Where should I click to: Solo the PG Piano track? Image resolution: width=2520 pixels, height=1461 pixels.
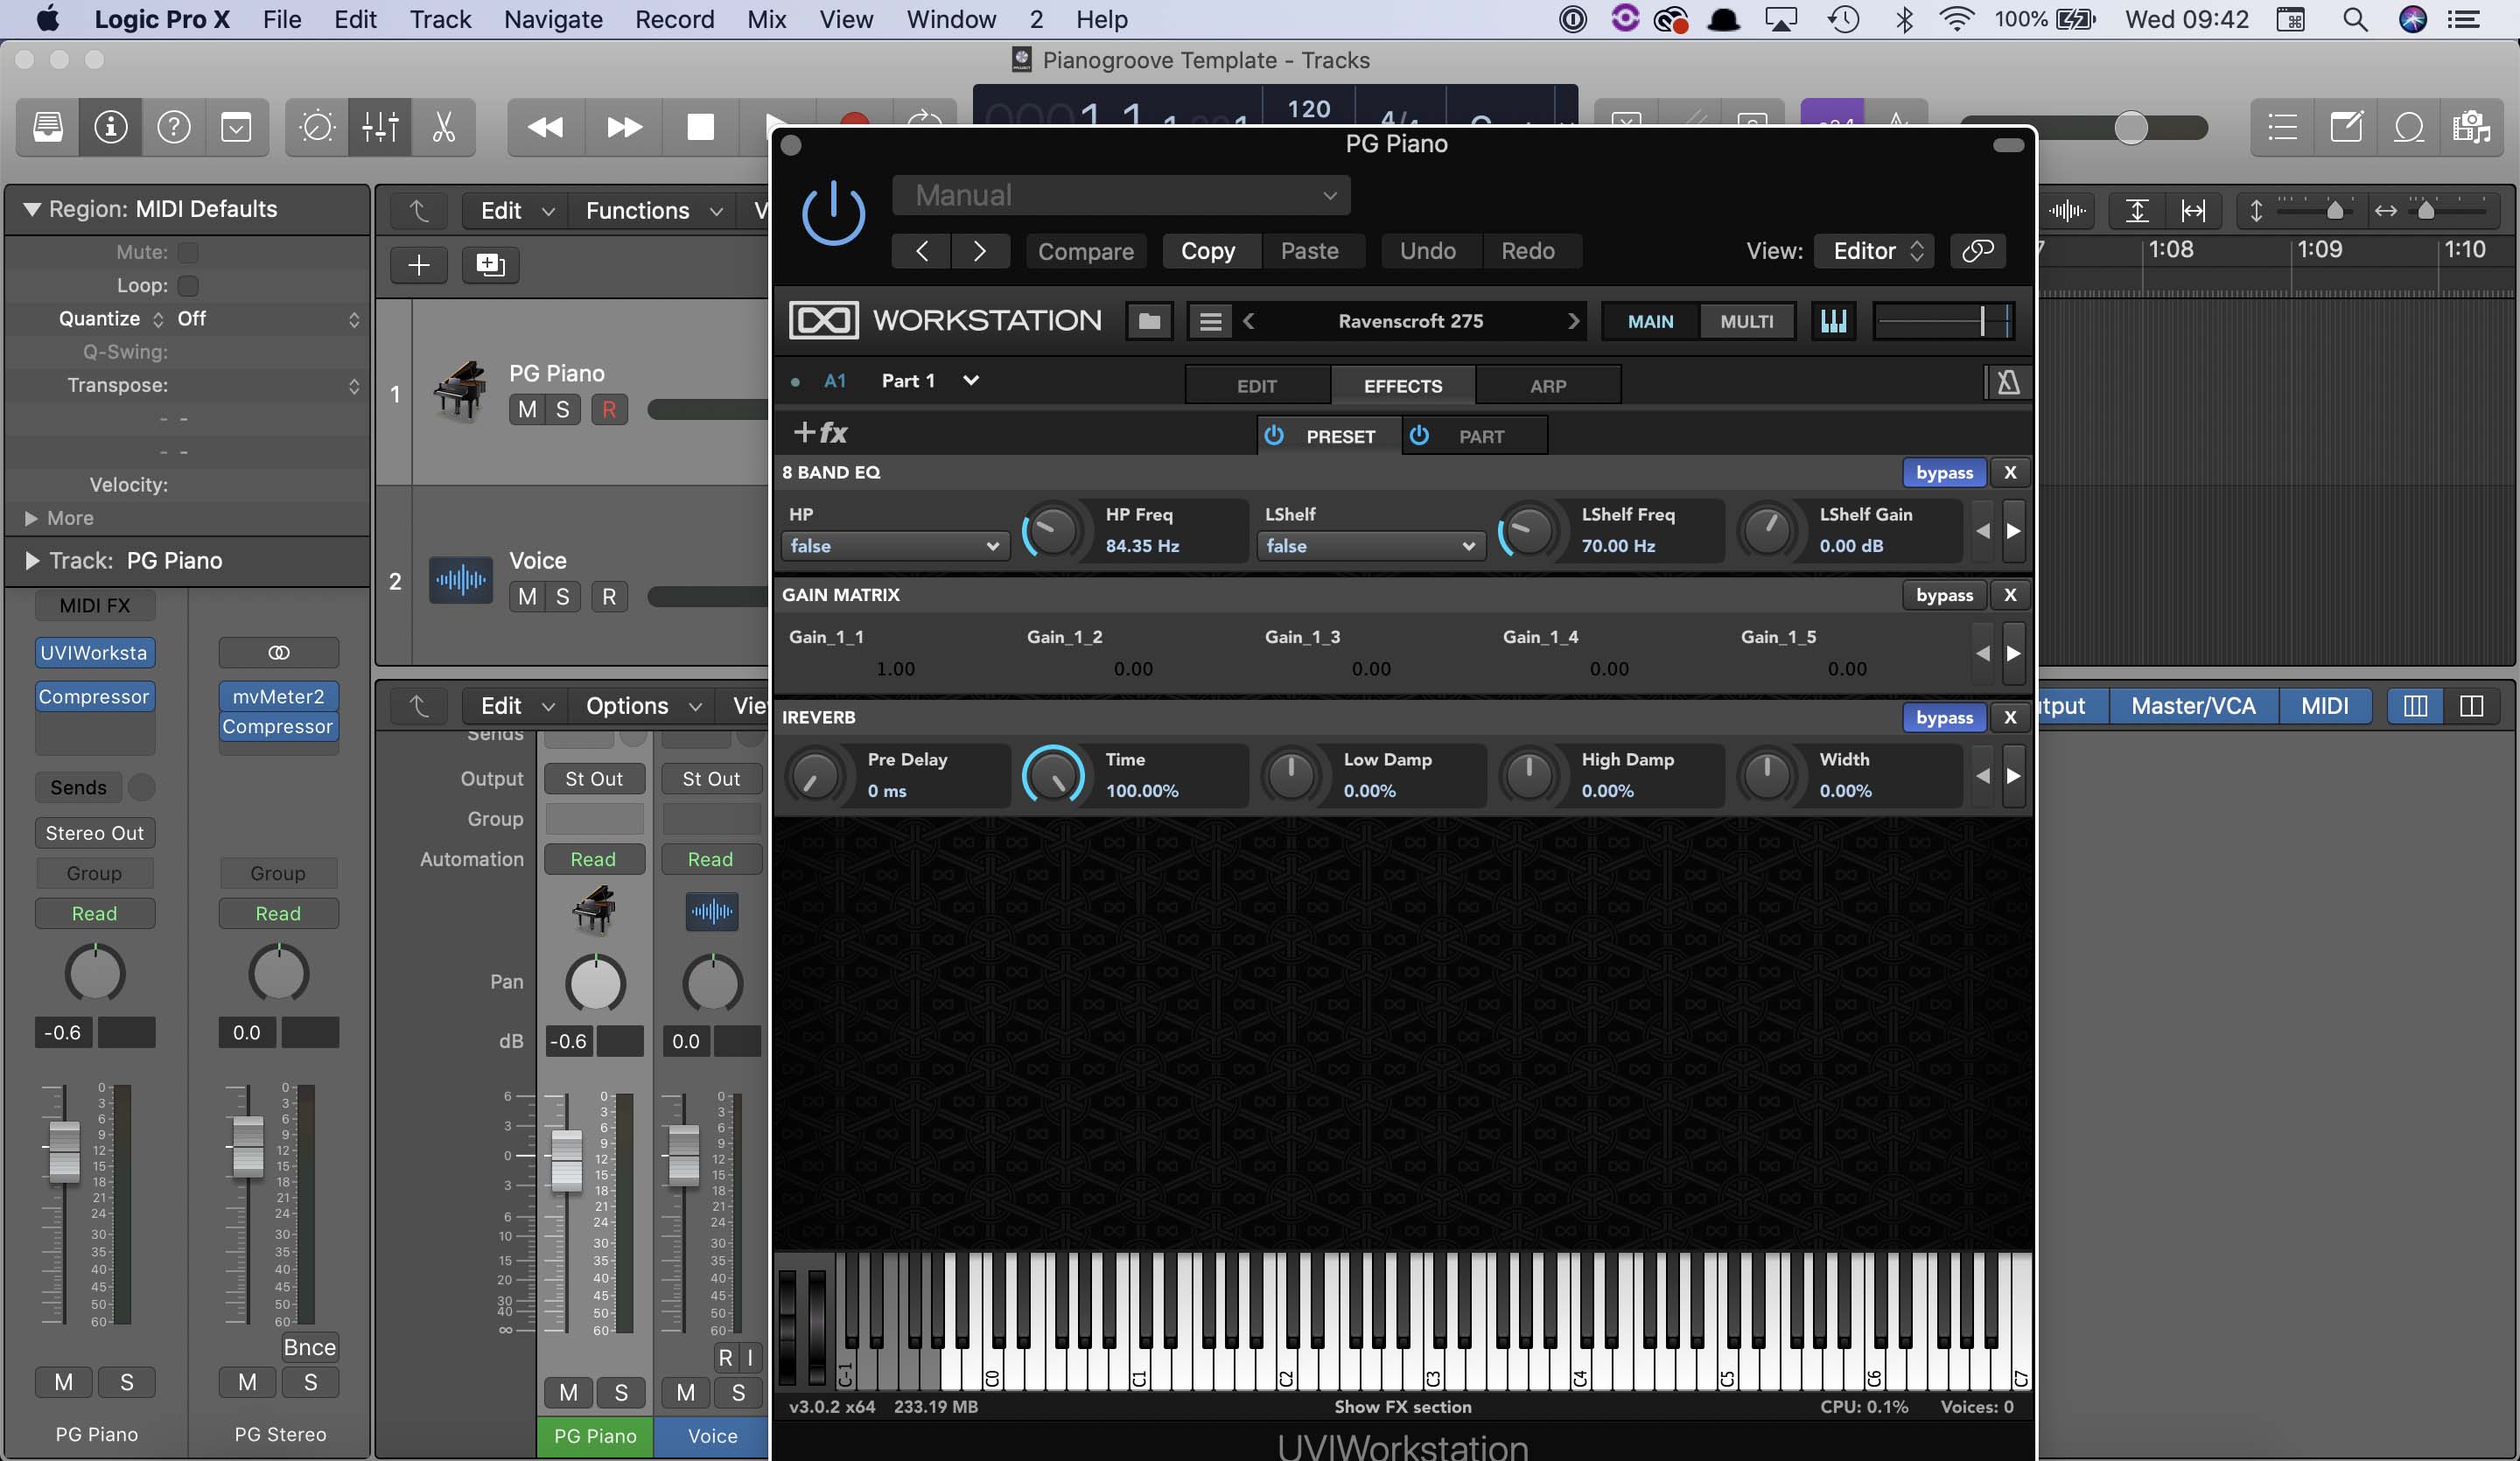click(563, 410)
